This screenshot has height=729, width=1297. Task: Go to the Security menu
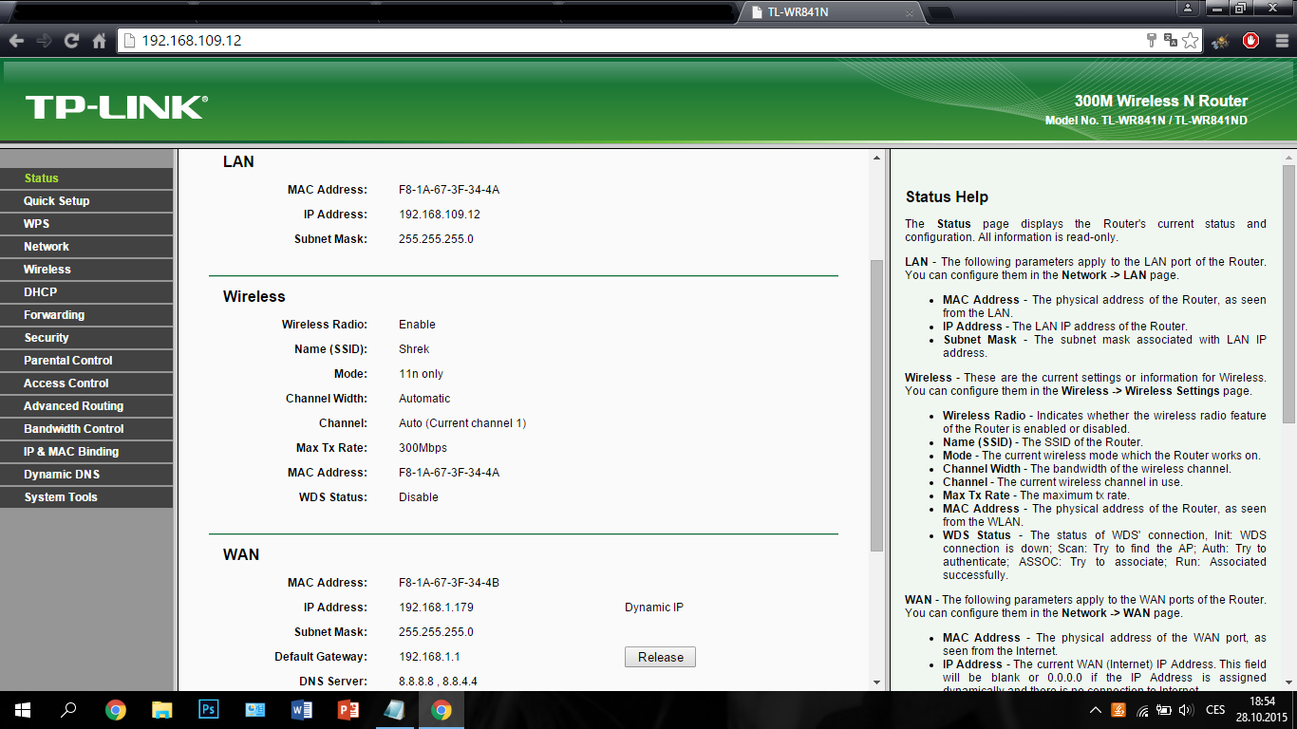86,338
